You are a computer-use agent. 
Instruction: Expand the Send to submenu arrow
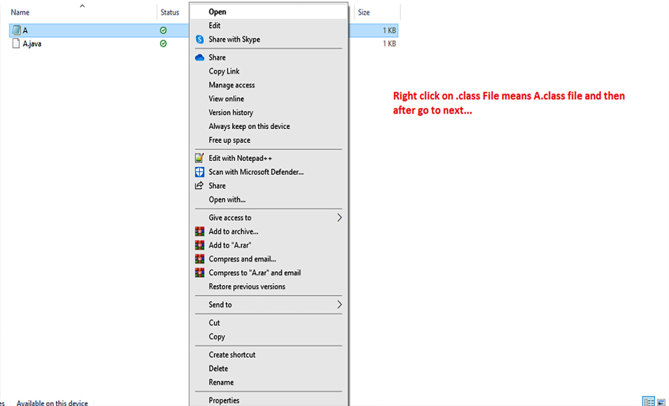tap(339, 305)
